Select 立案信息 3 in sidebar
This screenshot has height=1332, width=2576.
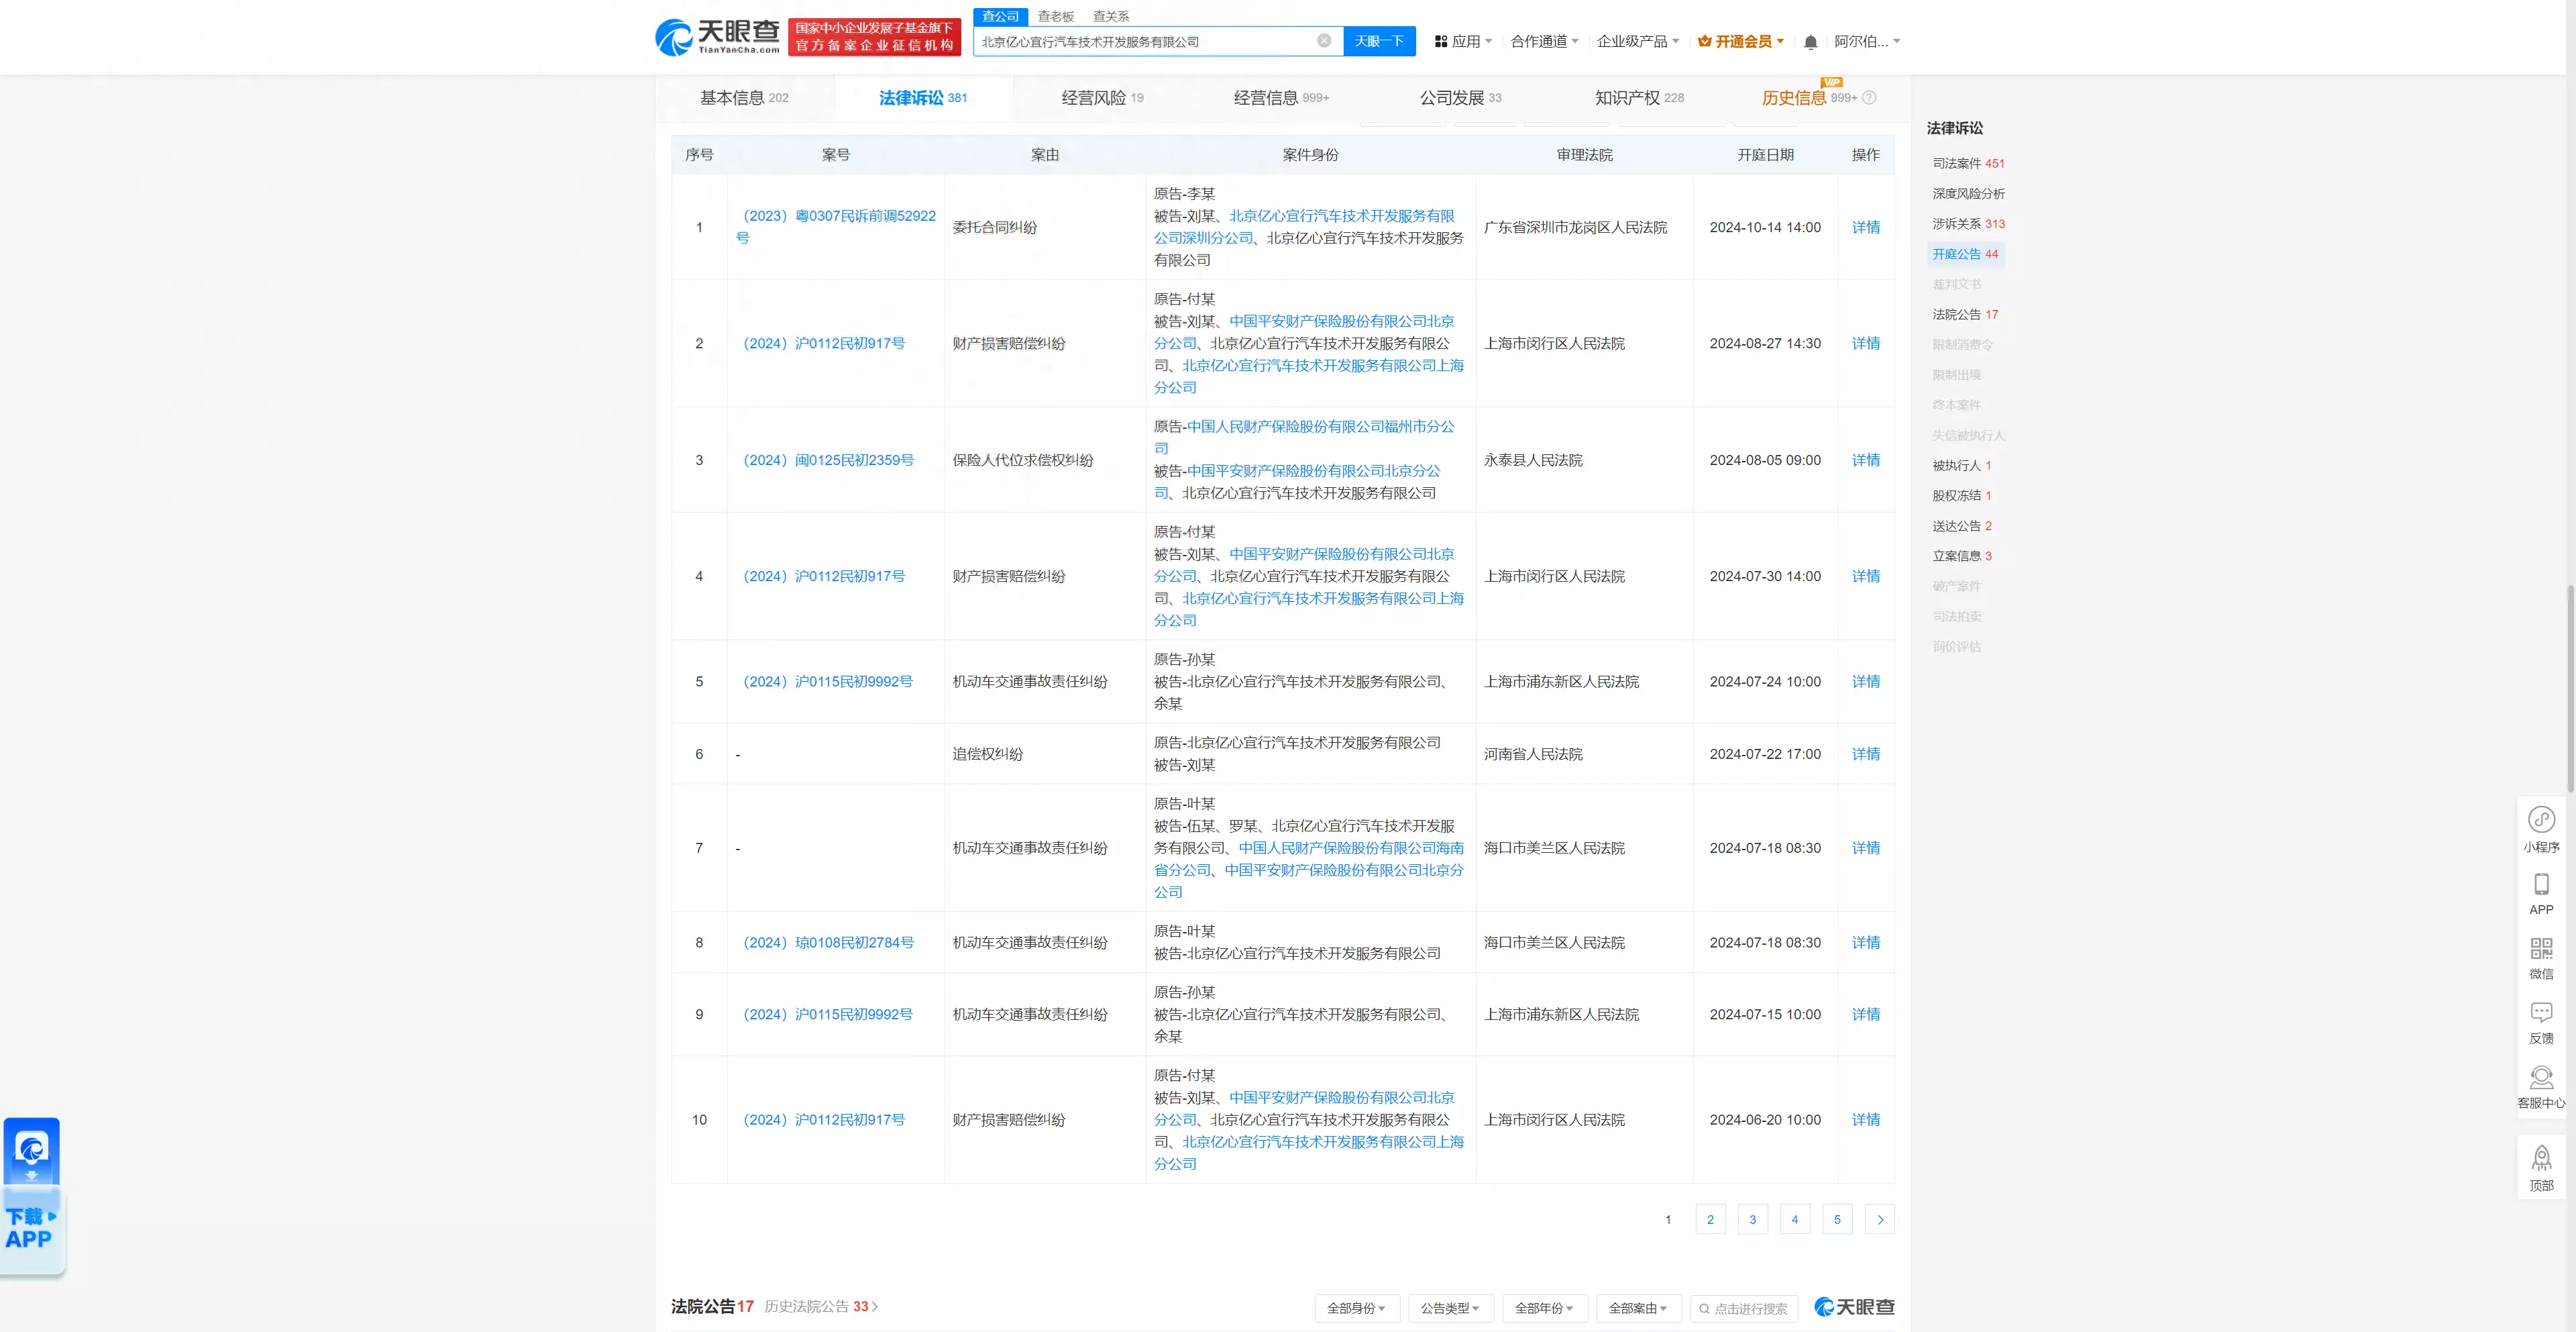tap(1961, 556)
